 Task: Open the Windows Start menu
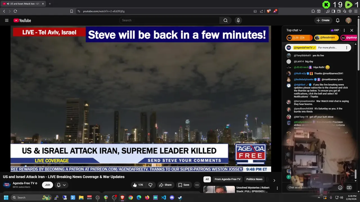point(6,198)
